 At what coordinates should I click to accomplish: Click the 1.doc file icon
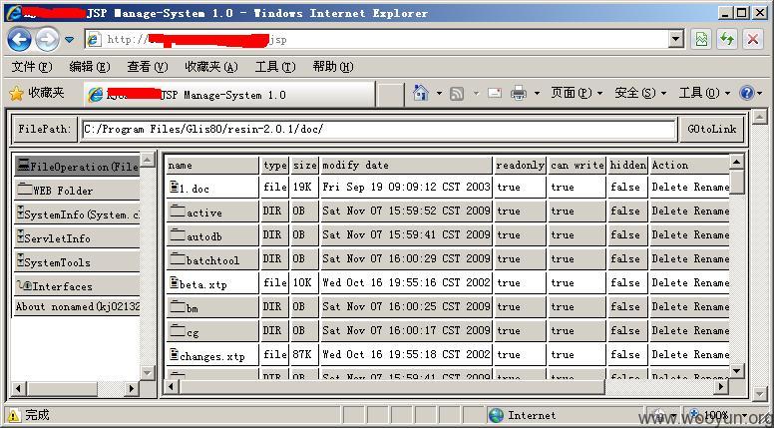[174, 187]
